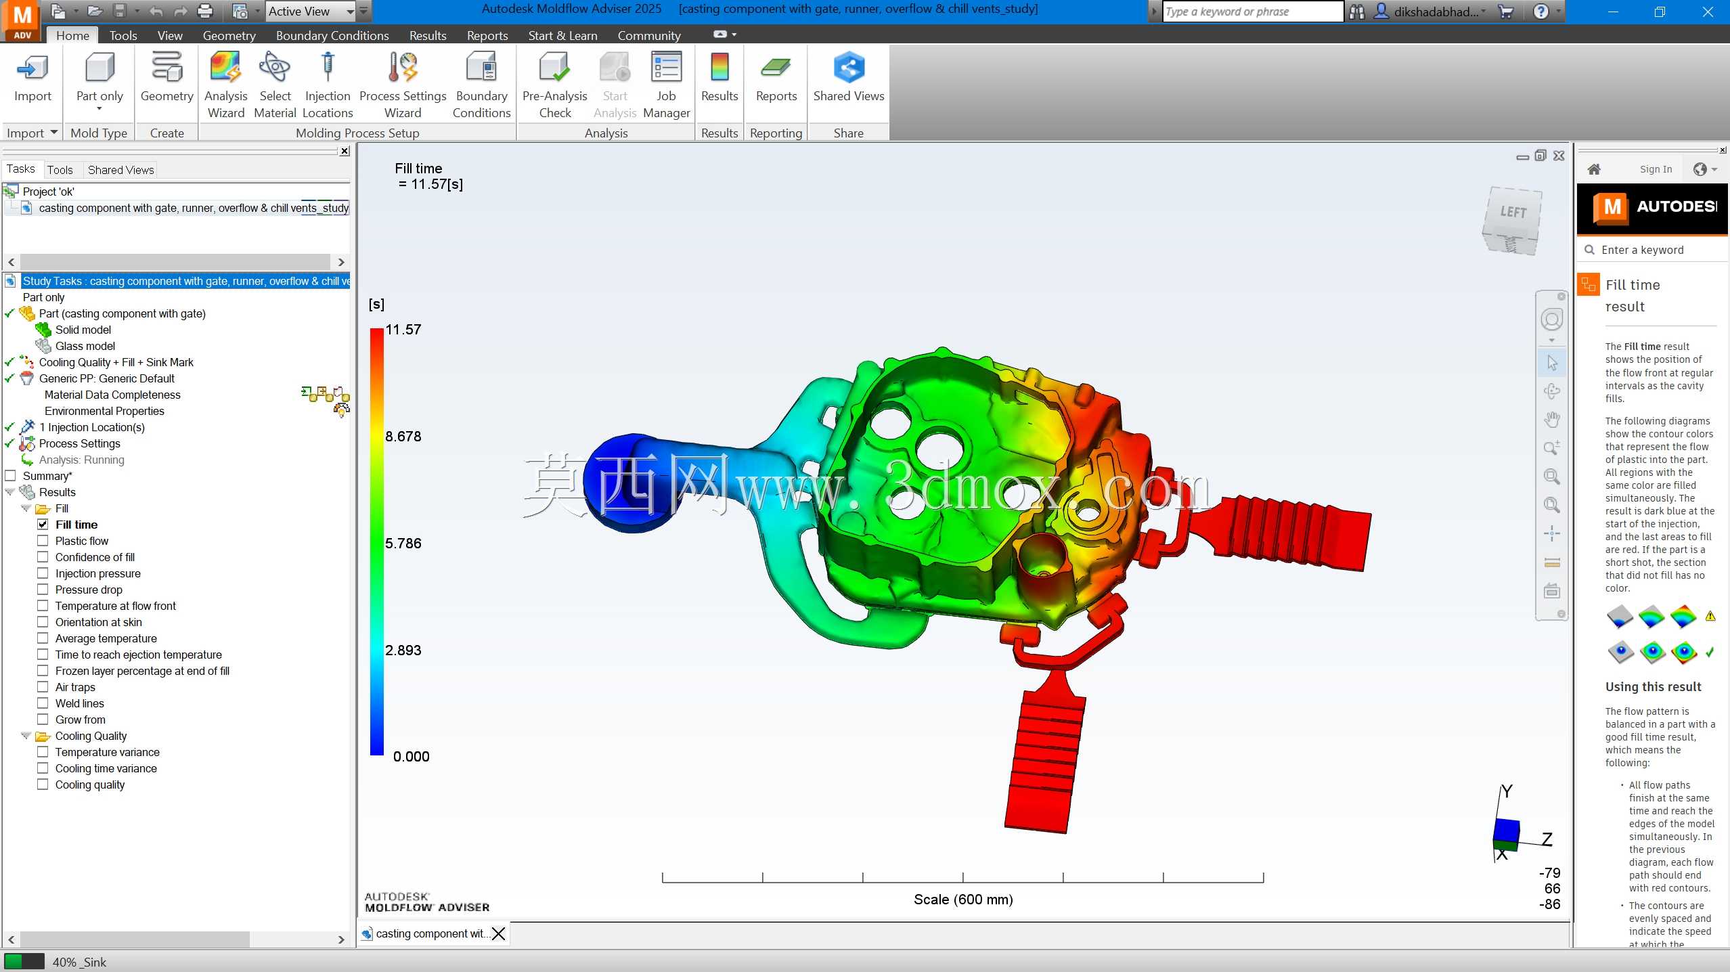1730x972 pixels.
Task: Click the LEFT face of the ViewCube
Action: 1513,213
